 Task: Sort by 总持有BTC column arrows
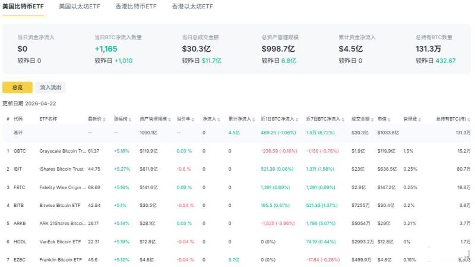(469, 120)
